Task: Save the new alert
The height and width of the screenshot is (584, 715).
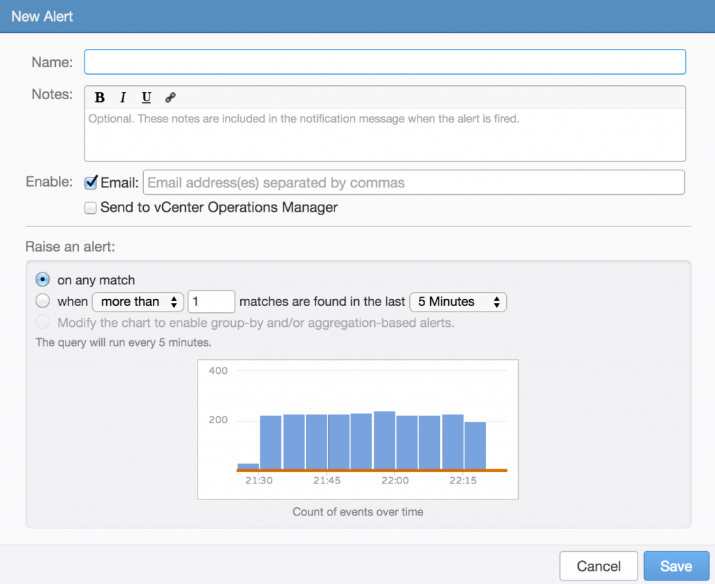Action: (675, 566)
